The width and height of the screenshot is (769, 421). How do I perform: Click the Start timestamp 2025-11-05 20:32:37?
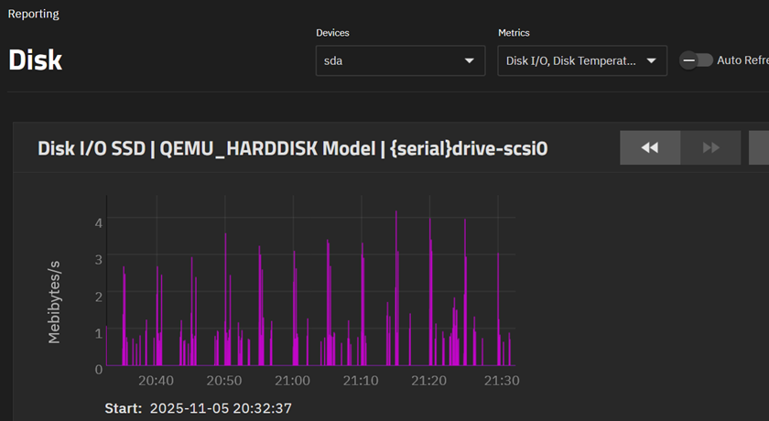click(x=220, y=407)
